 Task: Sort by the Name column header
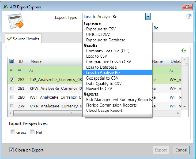(55, 61)
